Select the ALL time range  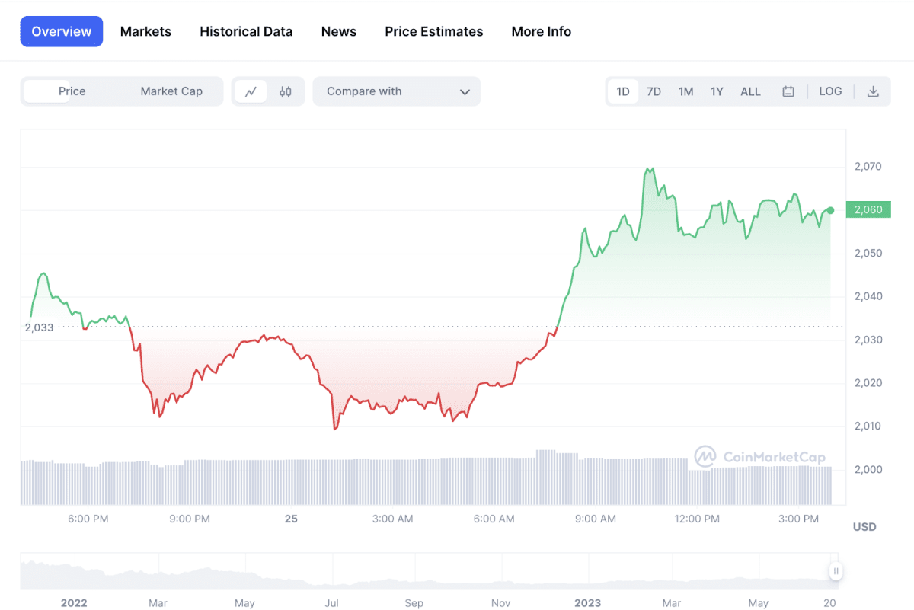(750, 91)
